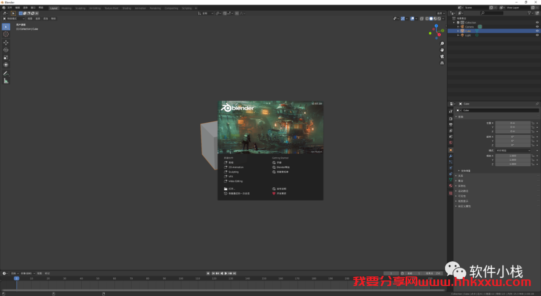The height and width of the screenshot is (296, 541).
Task: Enable wireframe viewport shading mode
Action: click(427, 19)
